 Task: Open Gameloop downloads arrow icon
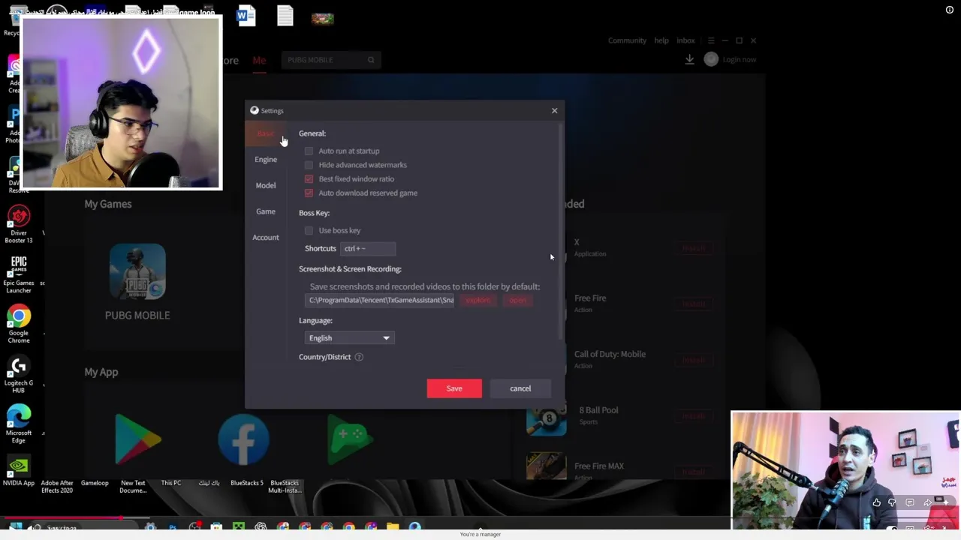689,59
